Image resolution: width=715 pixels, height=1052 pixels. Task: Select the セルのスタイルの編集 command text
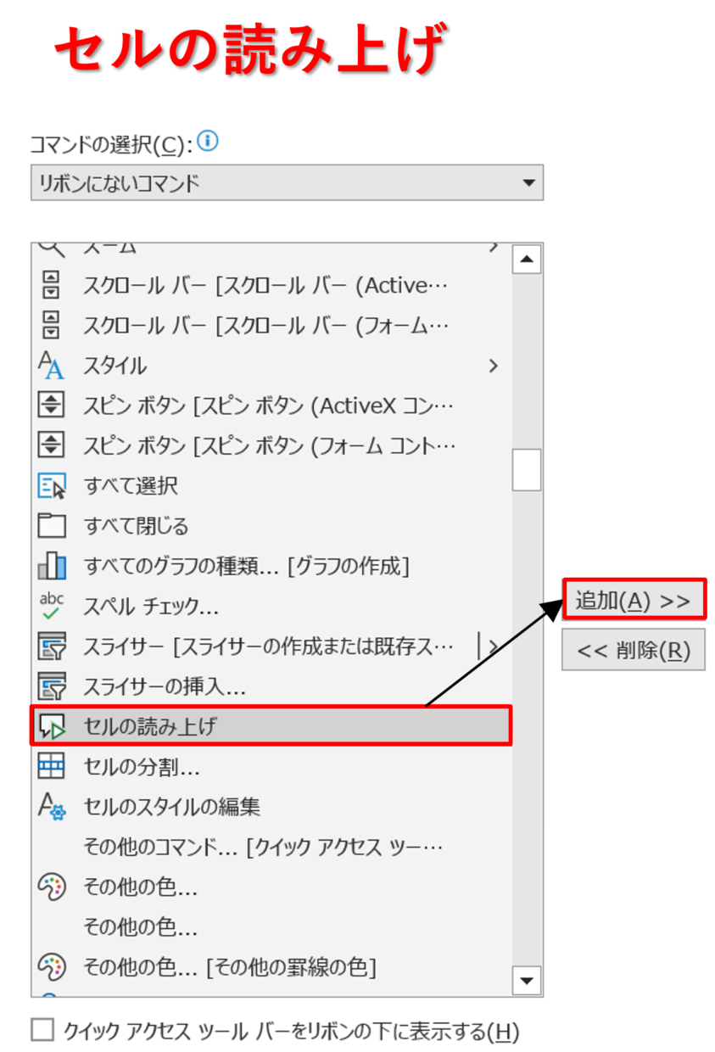(171, 807)
